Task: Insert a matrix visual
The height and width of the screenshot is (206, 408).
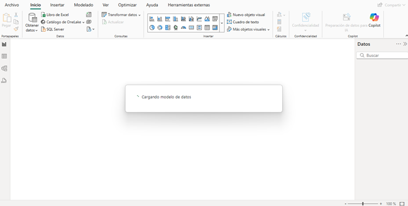Action: 215,28
